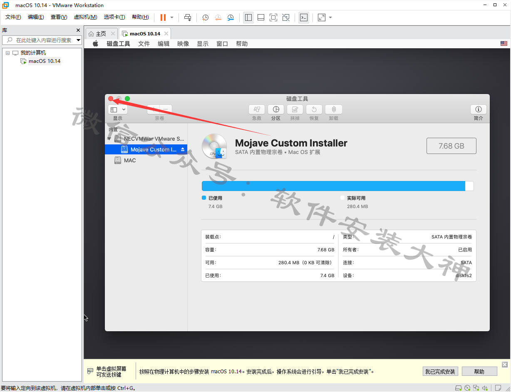Take a snapshot of the virtual machine
Image resolution: width=511 pixels, height=392 pixels.
coord(205,17)
